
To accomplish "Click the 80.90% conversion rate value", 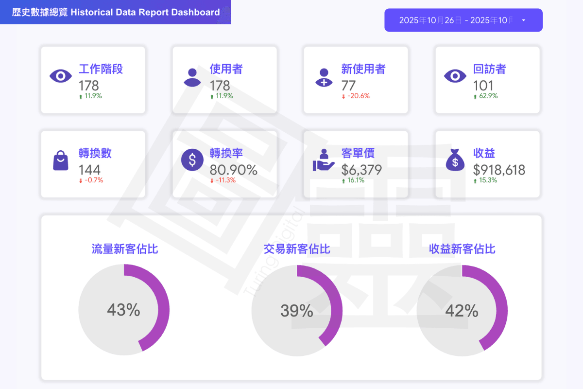I will pos(234,170).
